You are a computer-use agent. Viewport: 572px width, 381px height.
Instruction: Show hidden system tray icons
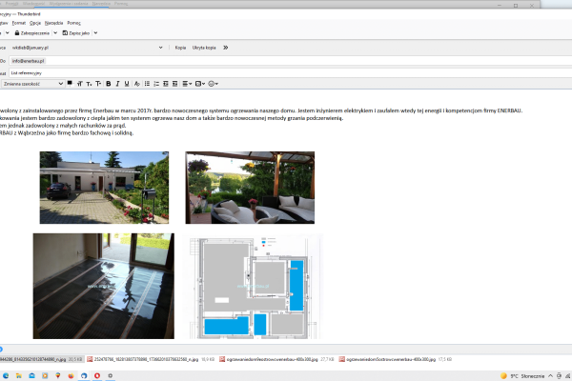click(550, 376)
